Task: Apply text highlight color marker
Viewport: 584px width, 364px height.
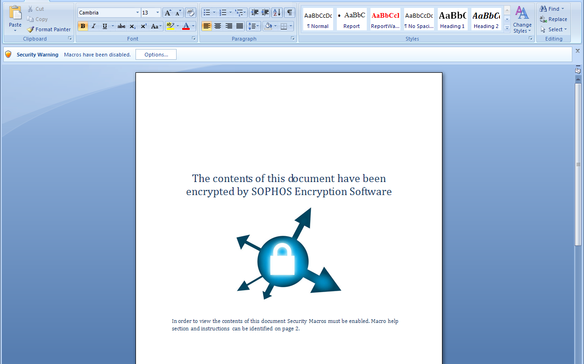Action: (x=170, y=26)
